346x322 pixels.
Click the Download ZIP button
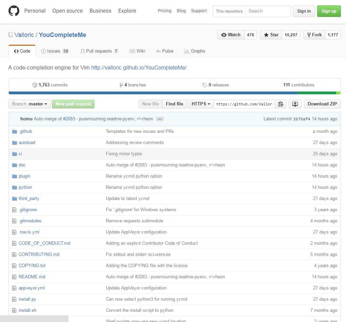322,104
